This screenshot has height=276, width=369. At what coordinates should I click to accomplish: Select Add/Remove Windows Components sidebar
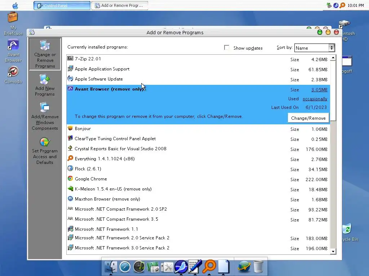pos(45,116)
